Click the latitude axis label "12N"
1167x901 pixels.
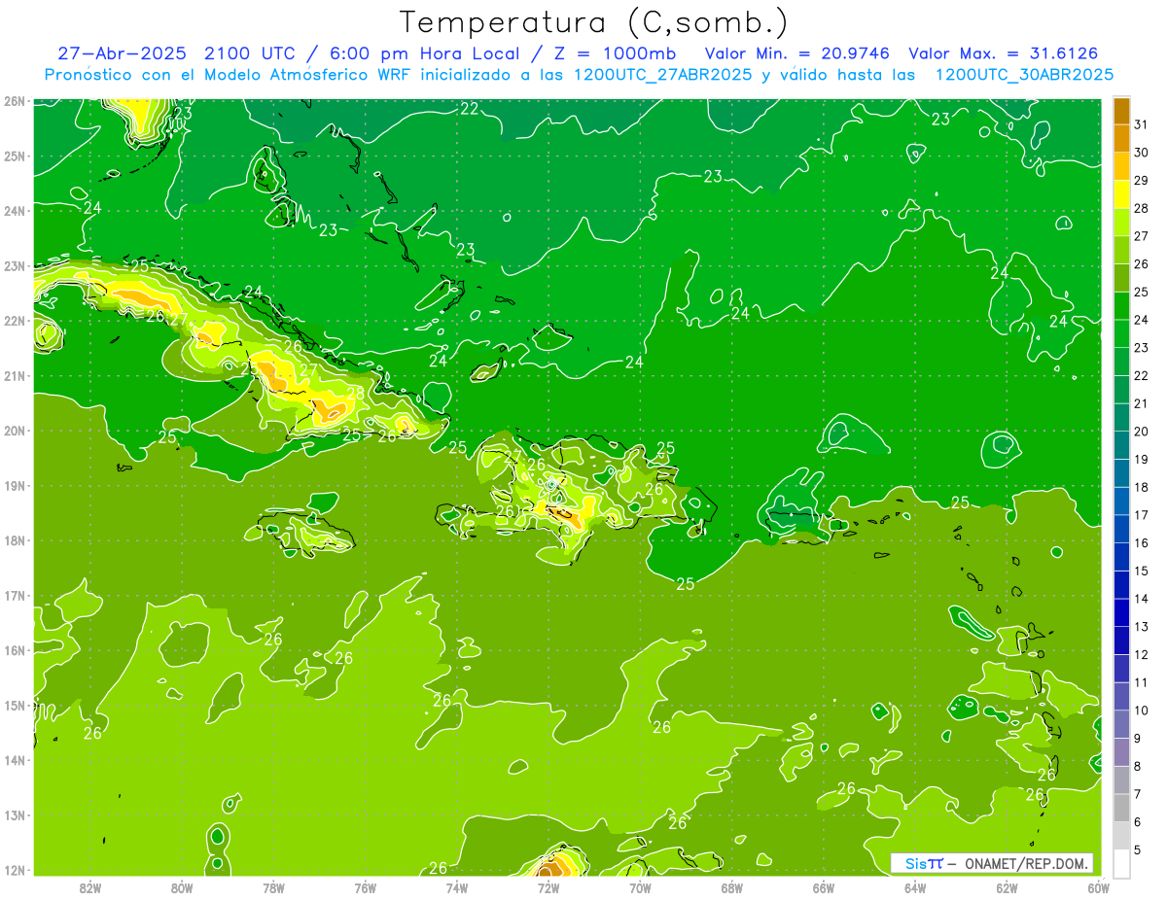tap(14, 870)
